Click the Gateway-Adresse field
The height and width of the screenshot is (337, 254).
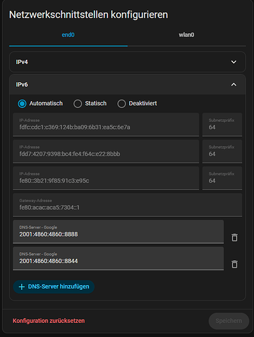pos(127,205)
